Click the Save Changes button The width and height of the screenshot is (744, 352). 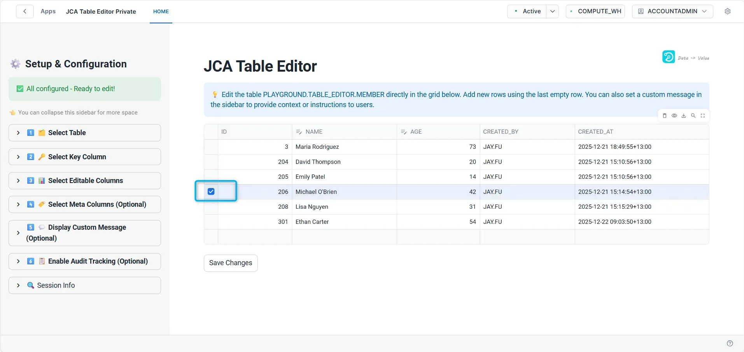[x=230, y=263]
